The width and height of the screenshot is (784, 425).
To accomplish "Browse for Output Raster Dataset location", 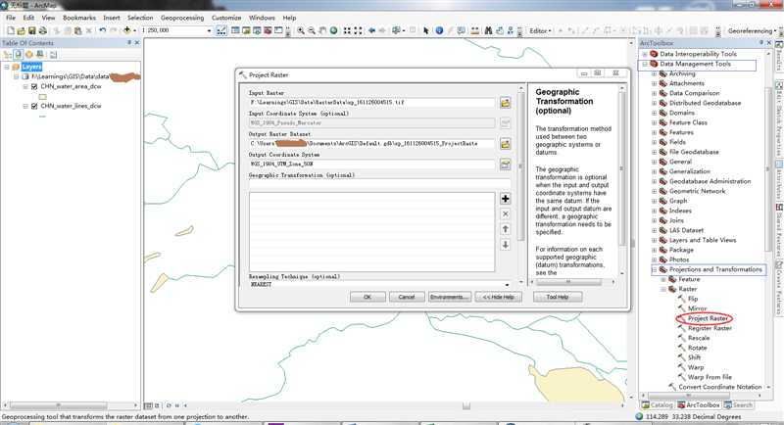I will [x=505, y=144].
